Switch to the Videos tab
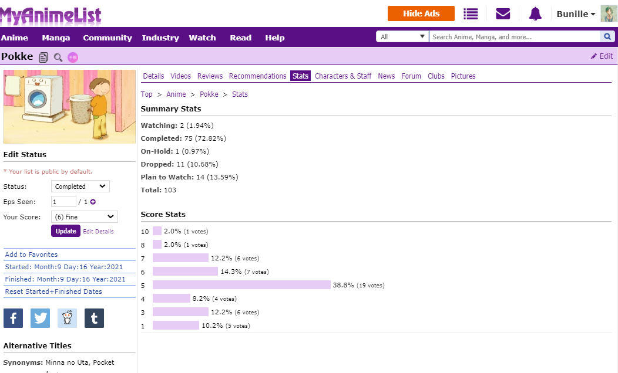 (x=180, y=76)
